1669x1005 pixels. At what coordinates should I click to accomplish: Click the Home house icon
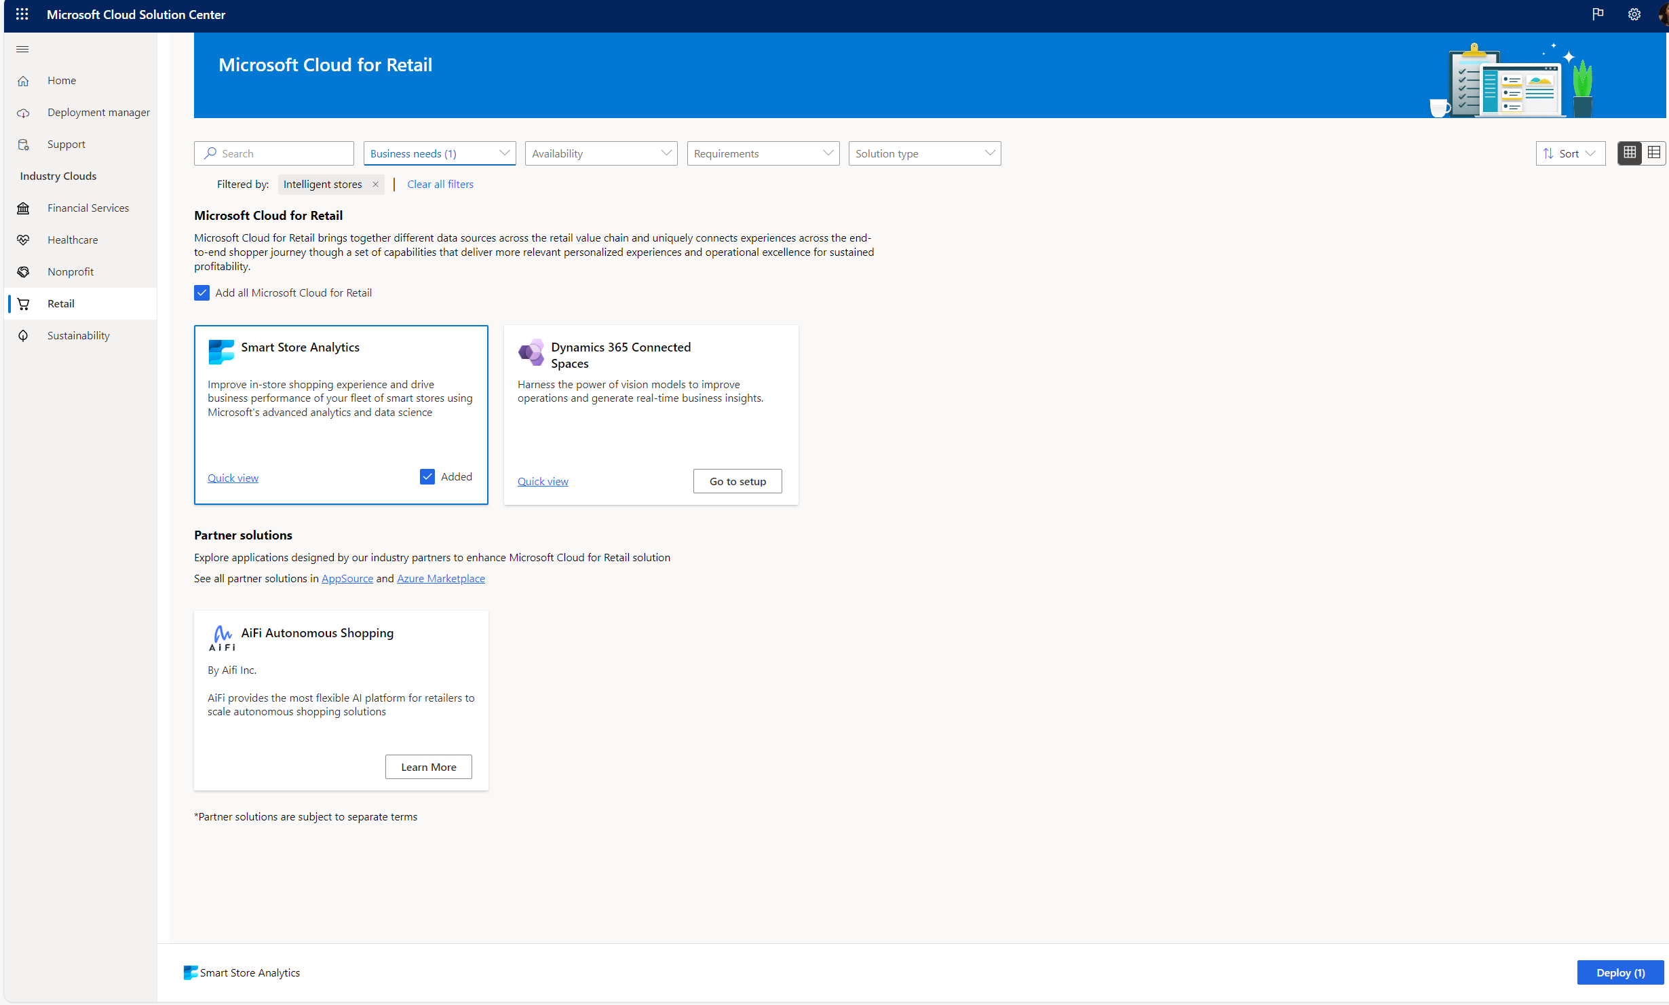pyautogui.click(x=23, y=81)
